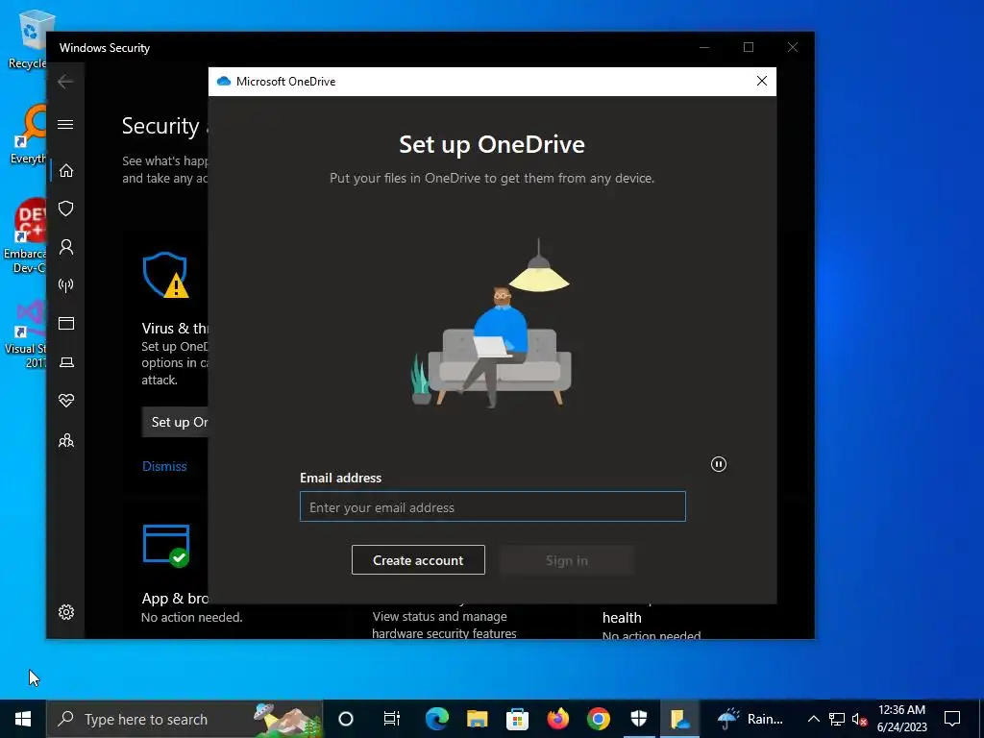Screen dimensions: 984x738
Task: Click the Virus & threat protection tile title
Action: pos(175,329)
